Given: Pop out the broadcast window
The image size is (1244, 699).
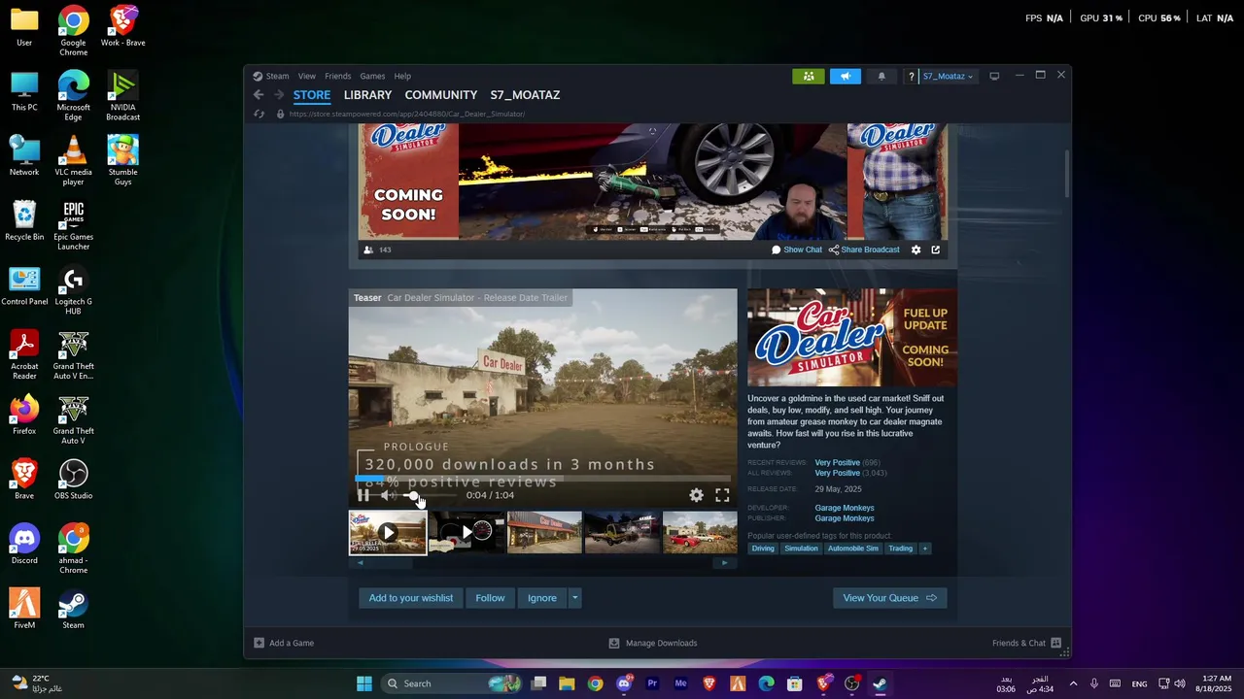Looking at the screenshot, I should [935, 250].
